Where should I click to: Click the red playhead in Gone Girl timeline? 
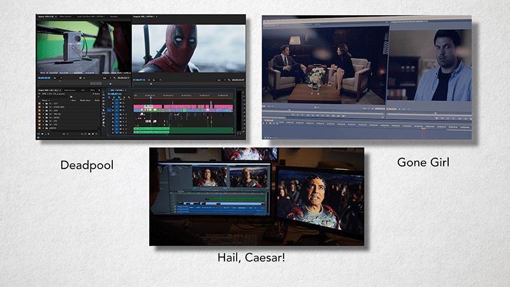point(423,133)
